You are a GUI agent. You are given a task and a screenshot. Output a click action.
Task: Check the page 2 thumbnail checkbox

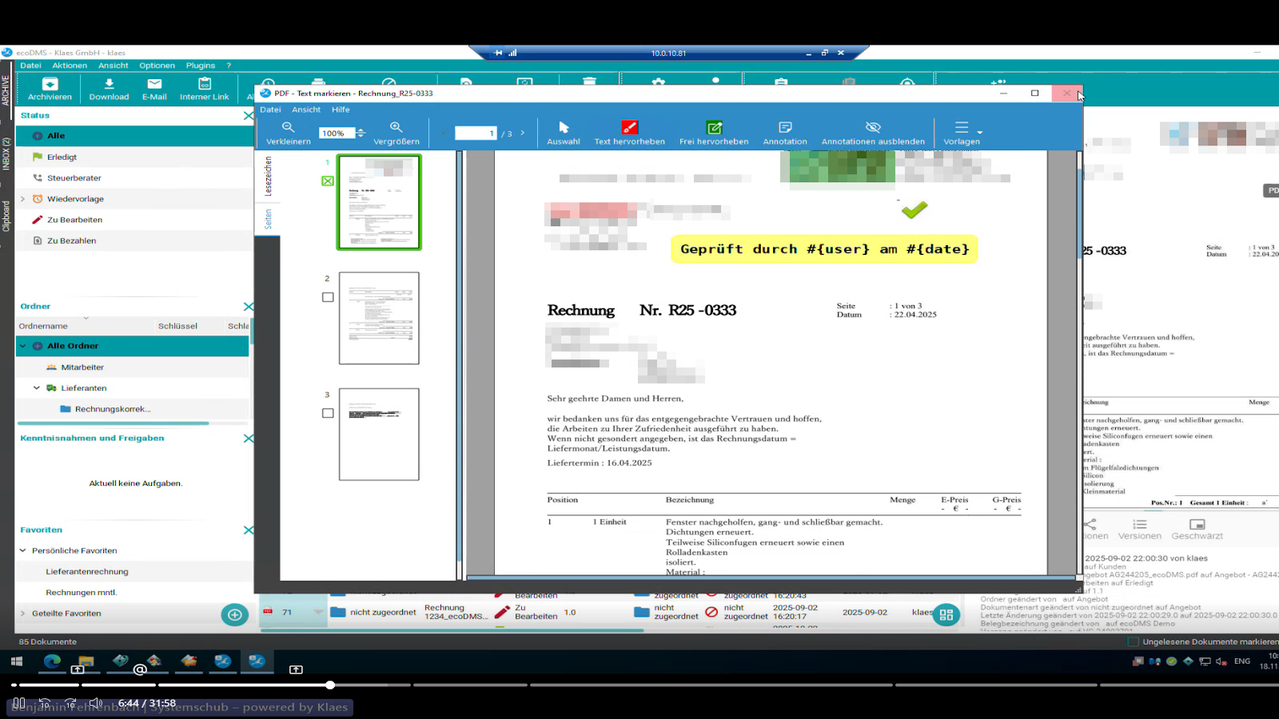(328, 297)
